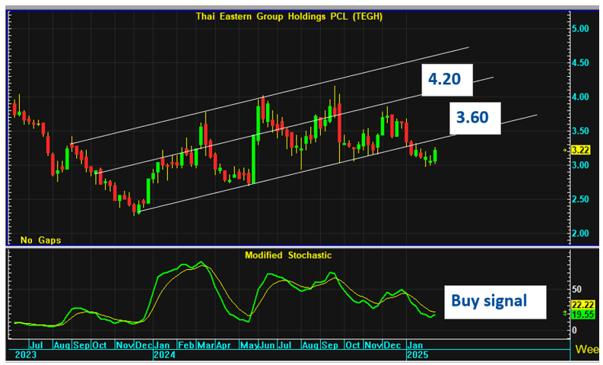
Task: Select the 2023 year label
Action: click(x=25, y=355)
